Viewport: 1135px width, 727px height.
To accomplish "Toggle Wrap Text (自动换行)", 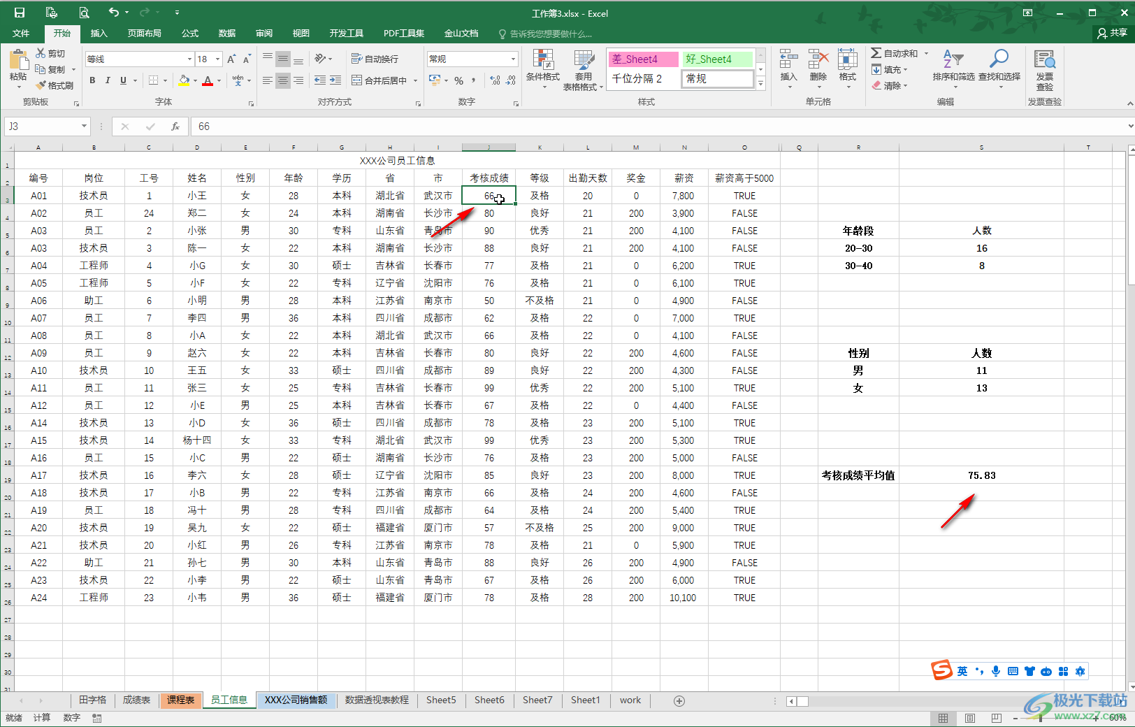I will click(375, 59).
